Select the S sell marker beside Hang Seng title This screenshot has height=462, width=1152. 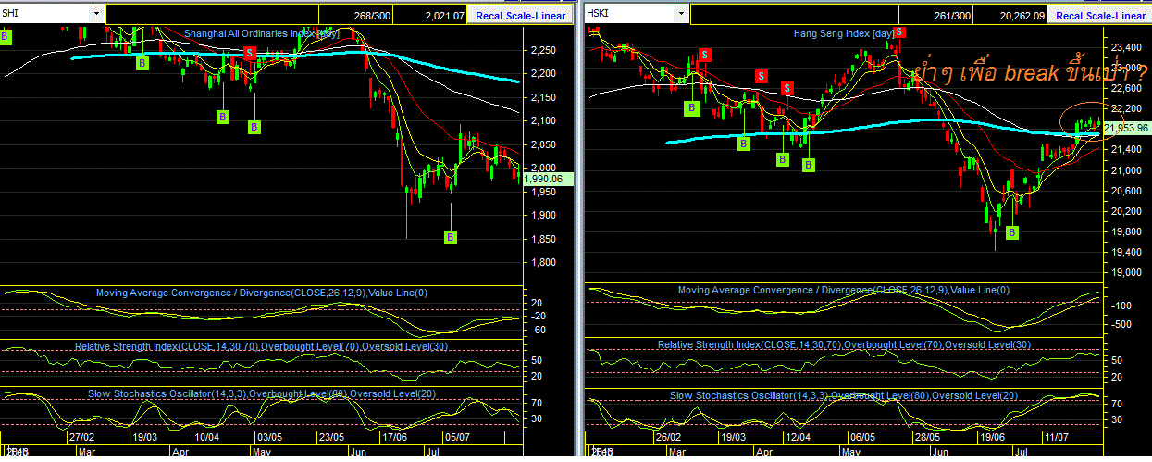(898, 32)
